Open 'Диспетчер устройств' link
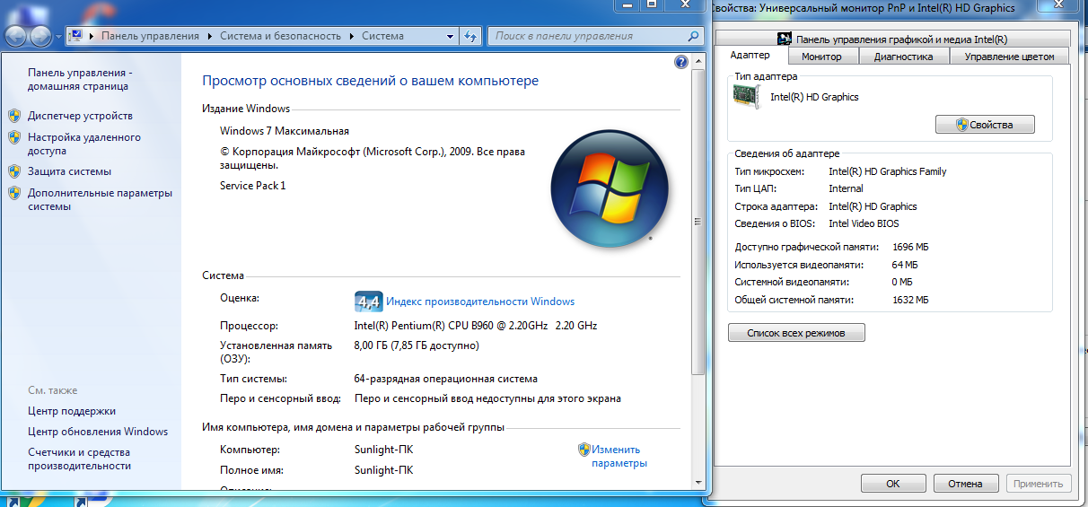1088x507 pixels. click(x=80, y=116)
